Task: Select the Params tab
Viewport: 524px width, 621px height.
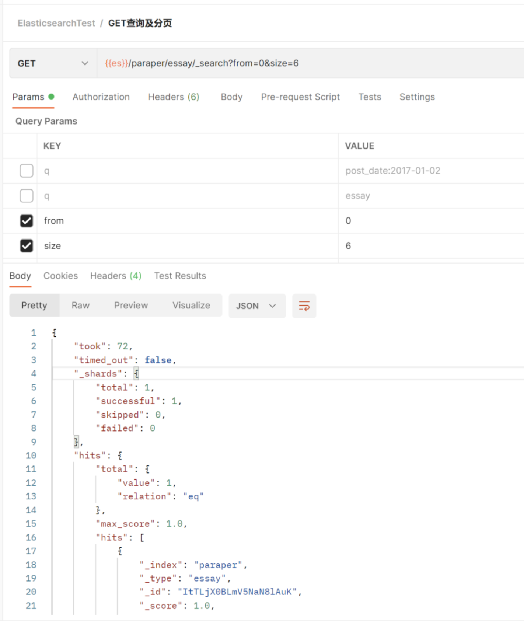Action: pyautogui.click(x=33, y=97)
